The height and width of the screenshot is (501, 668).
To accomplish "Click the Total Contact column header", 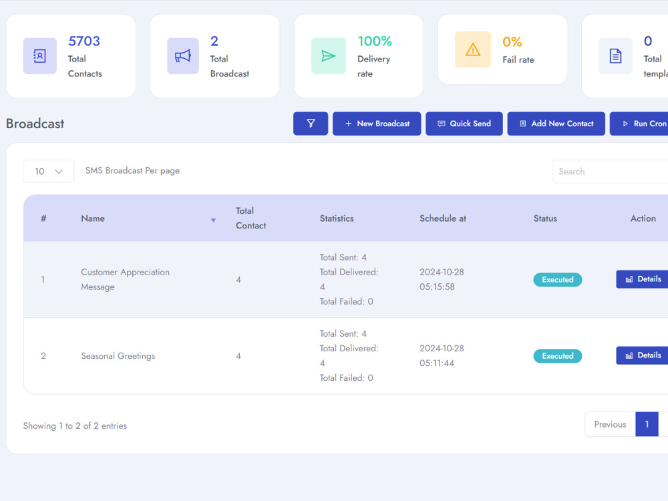I will point(251,218).
